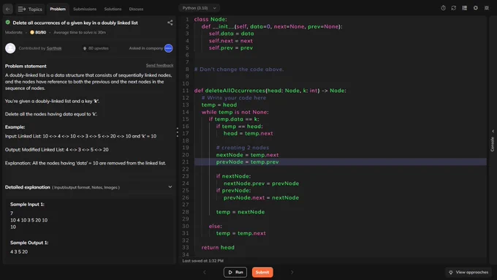
Task: Click the problem title heading text
Action: pos(75,23)
